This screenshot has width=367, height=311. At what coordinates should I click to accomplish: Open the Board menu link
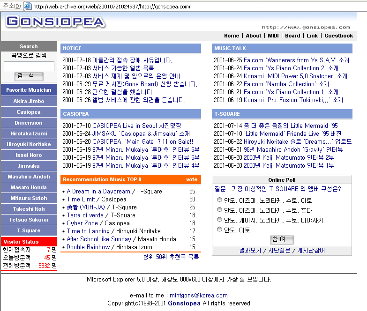[x=292, y=36]
